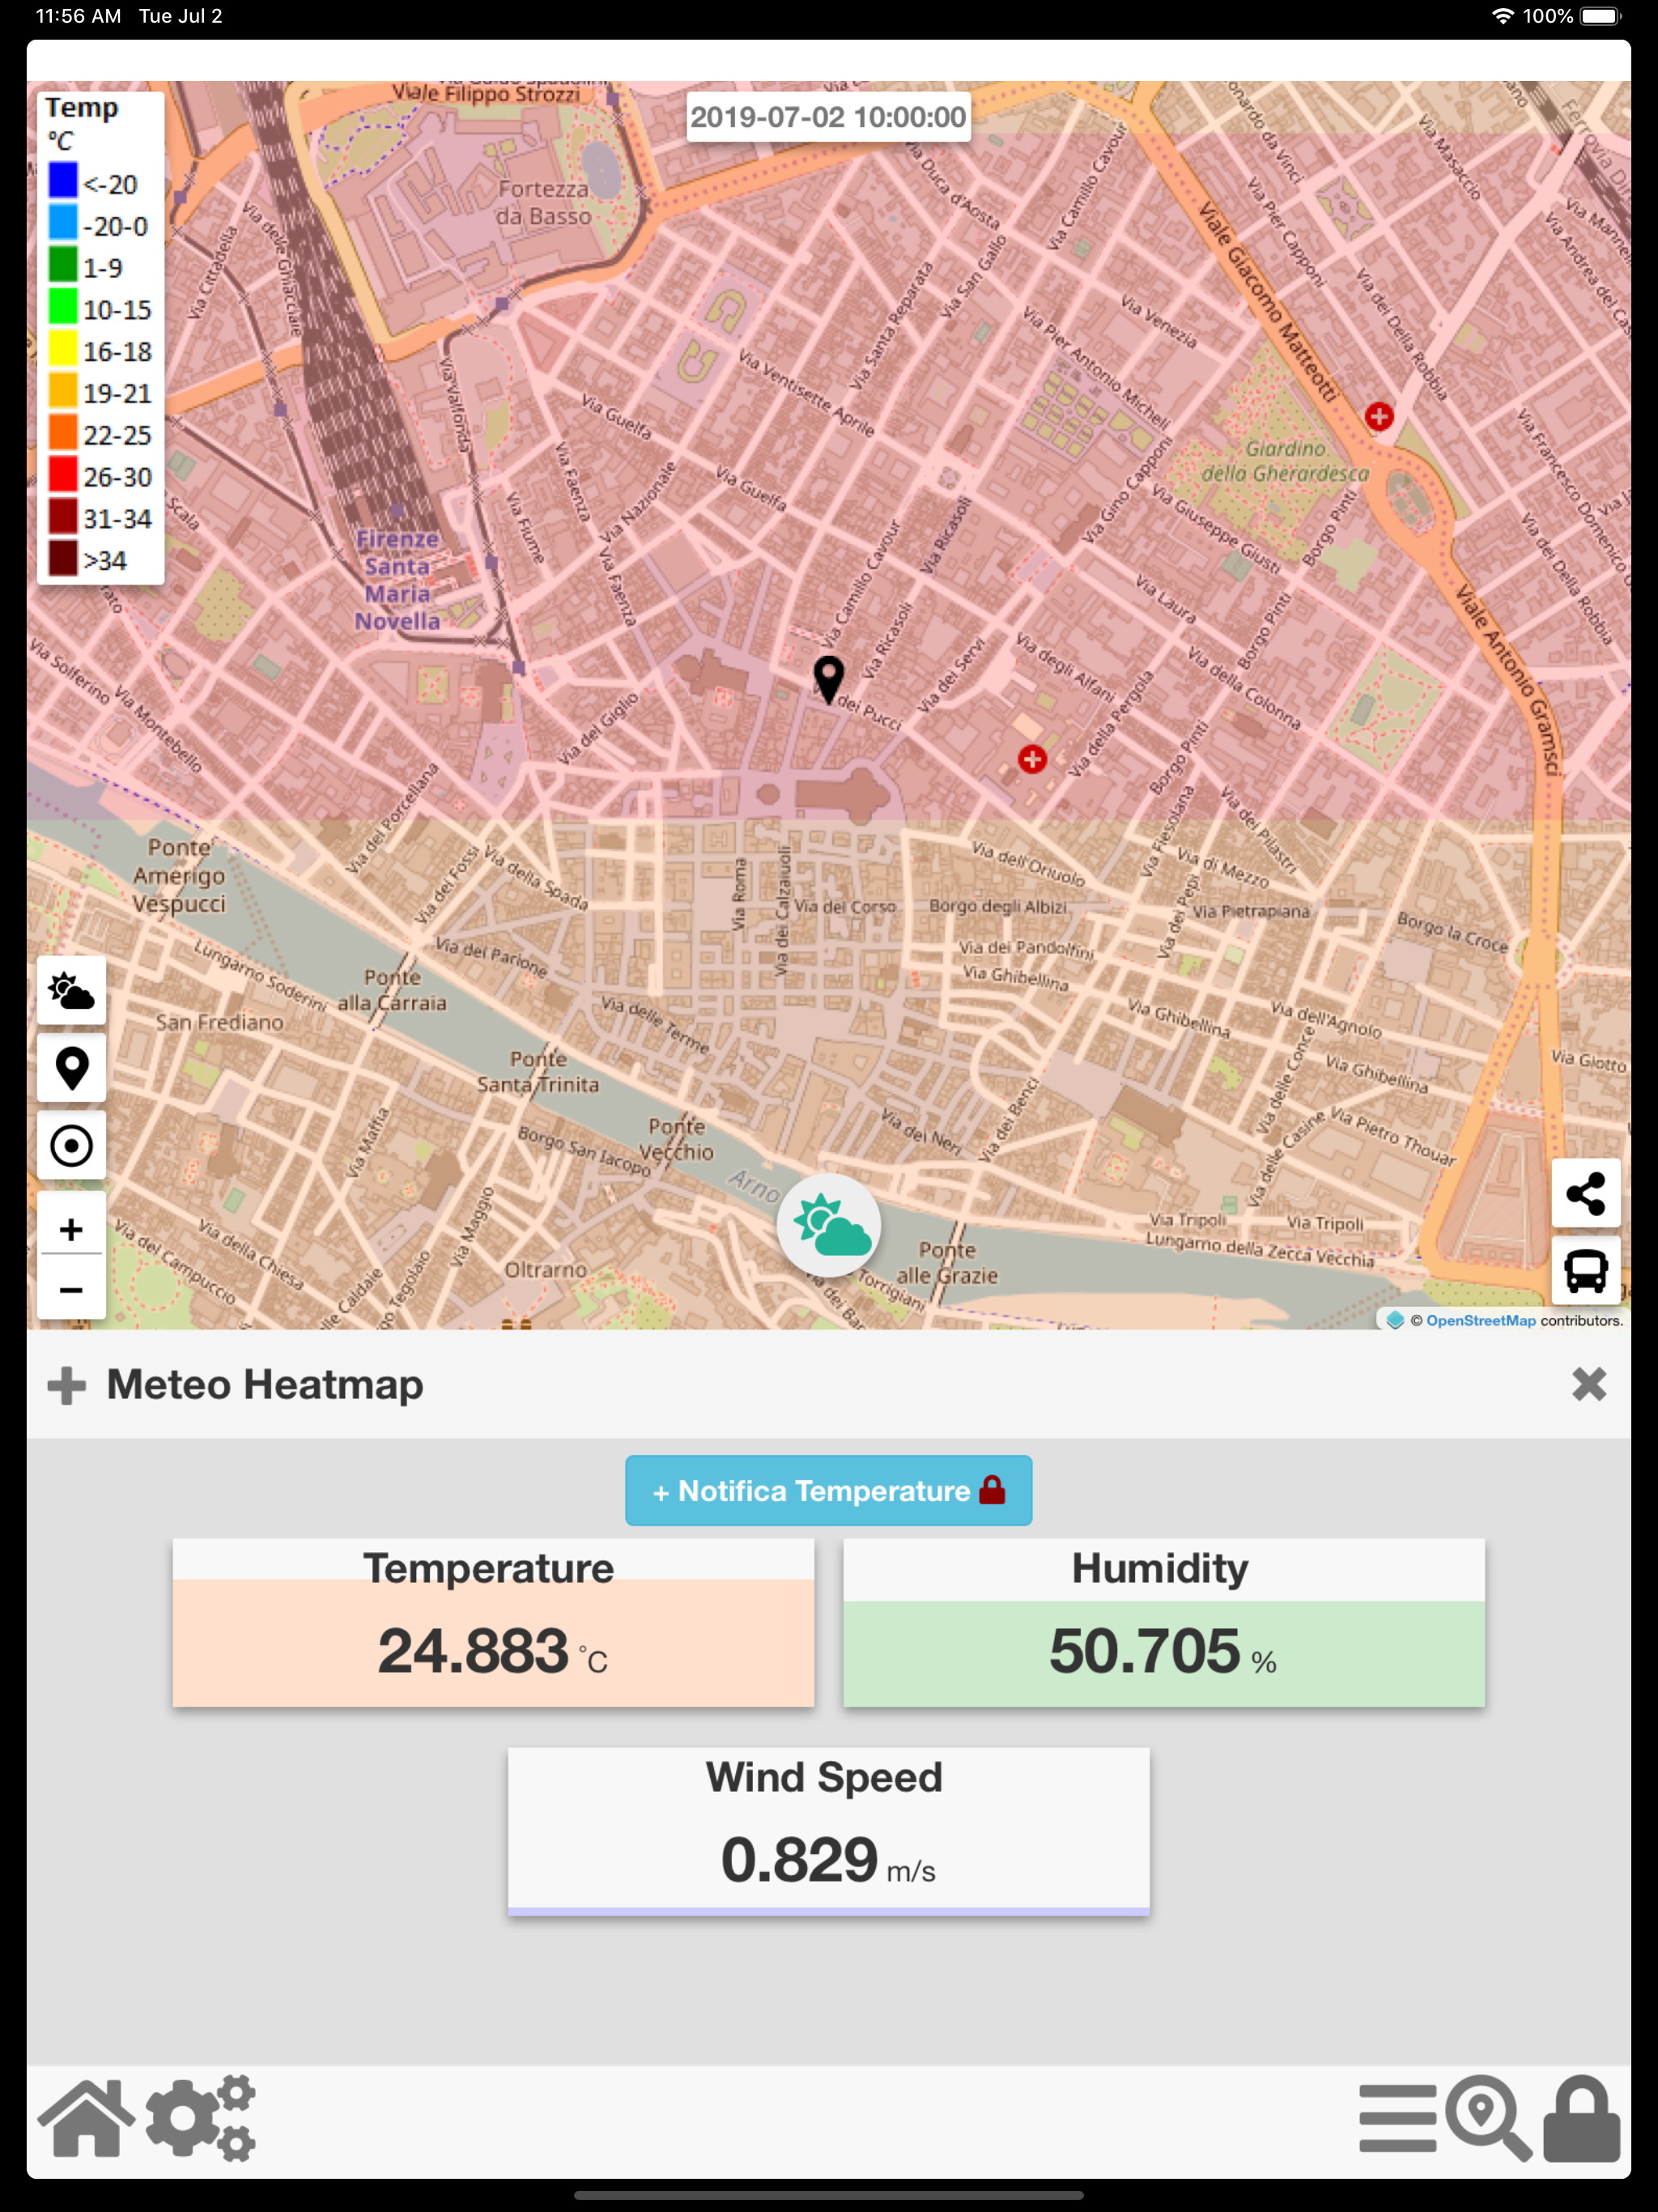Click the battery indicator in status bar

click(1601, 16)
